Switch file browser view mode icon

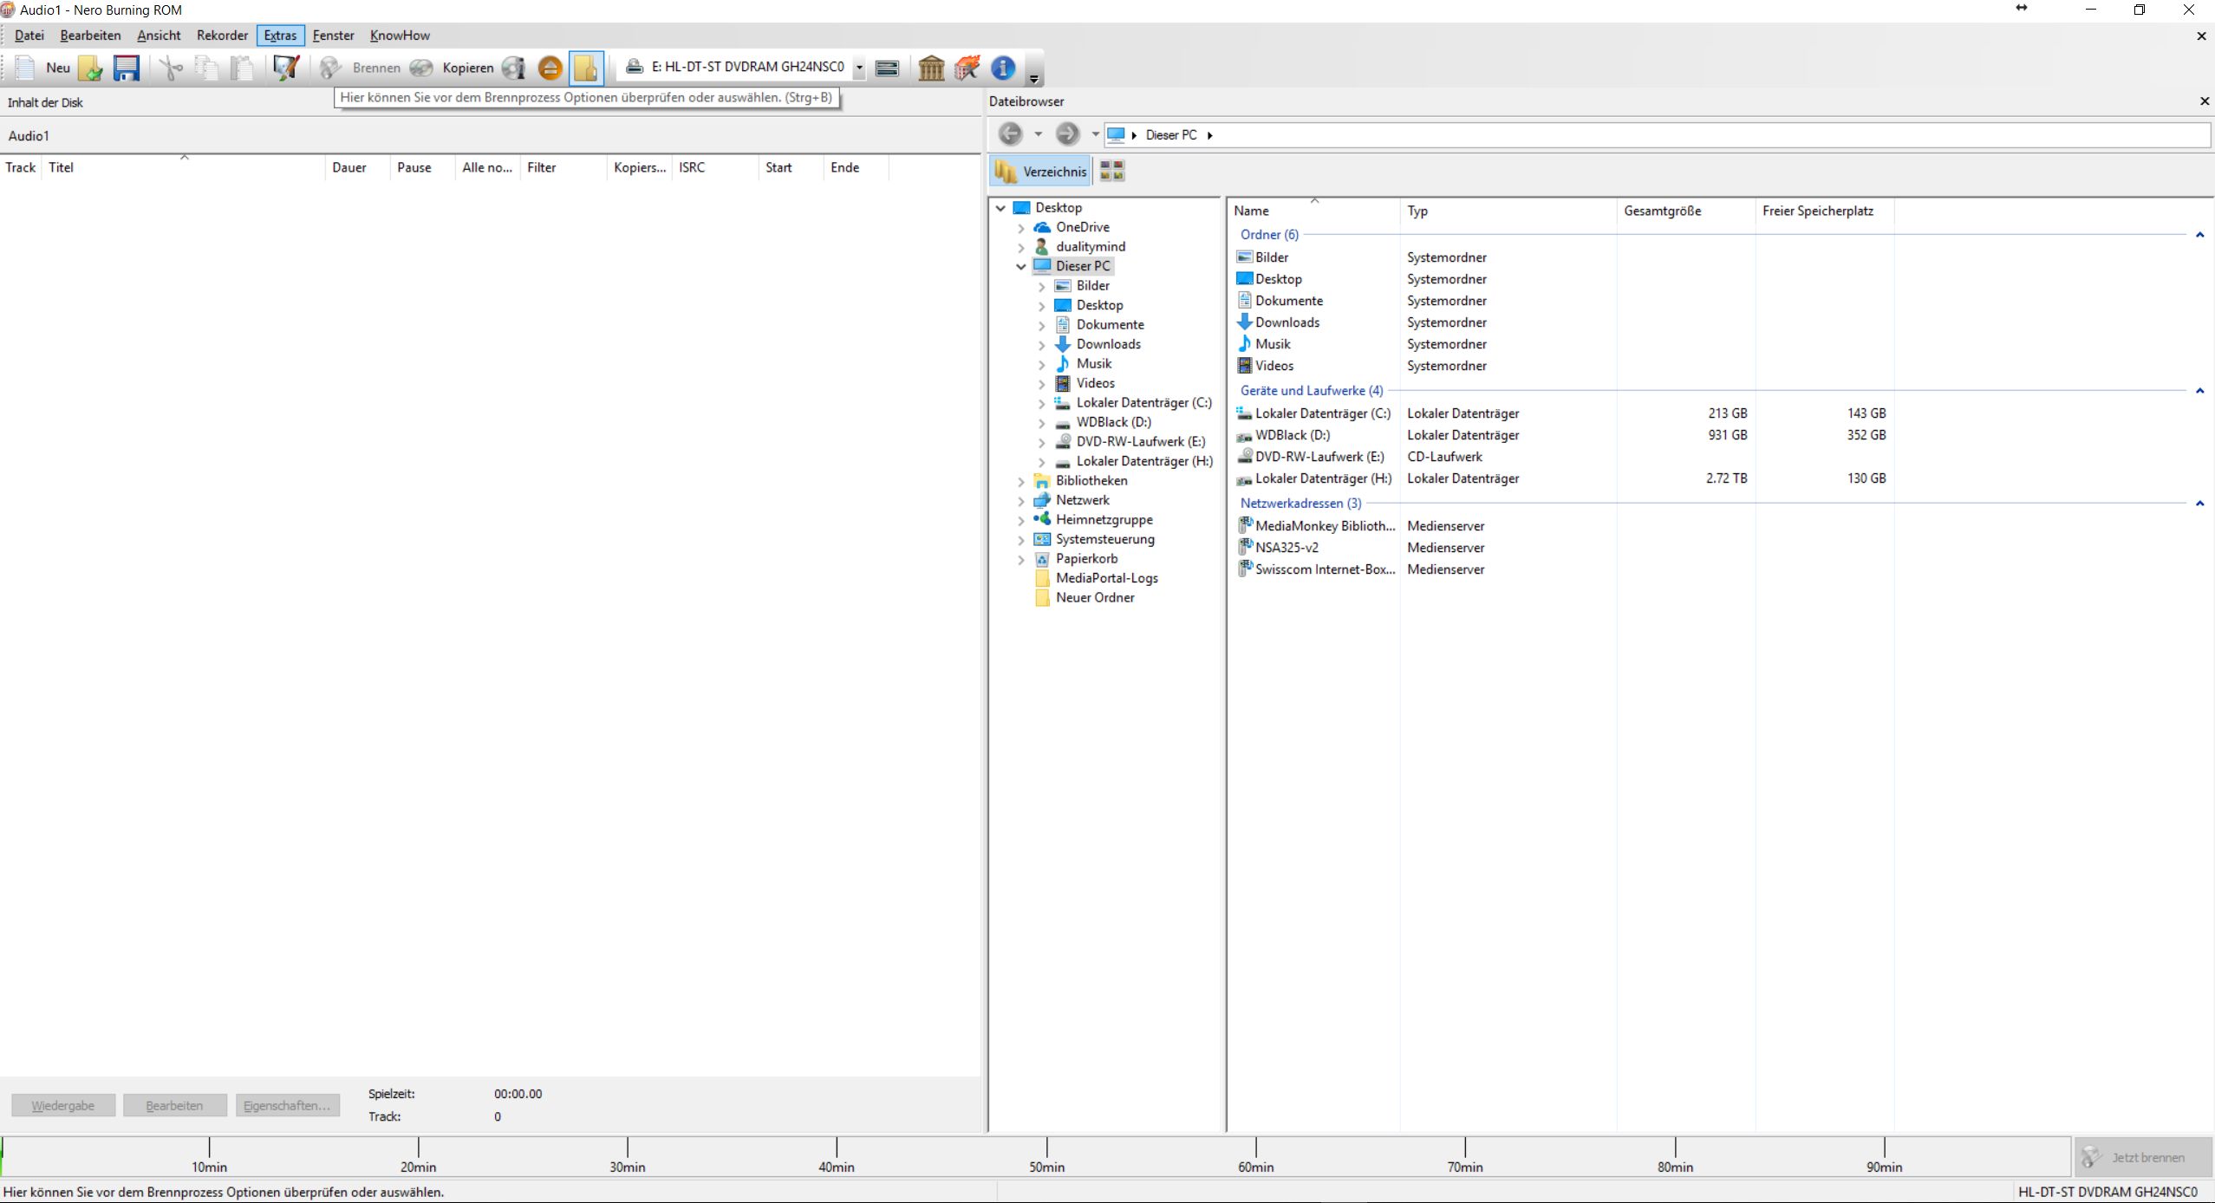(1111, 172)
